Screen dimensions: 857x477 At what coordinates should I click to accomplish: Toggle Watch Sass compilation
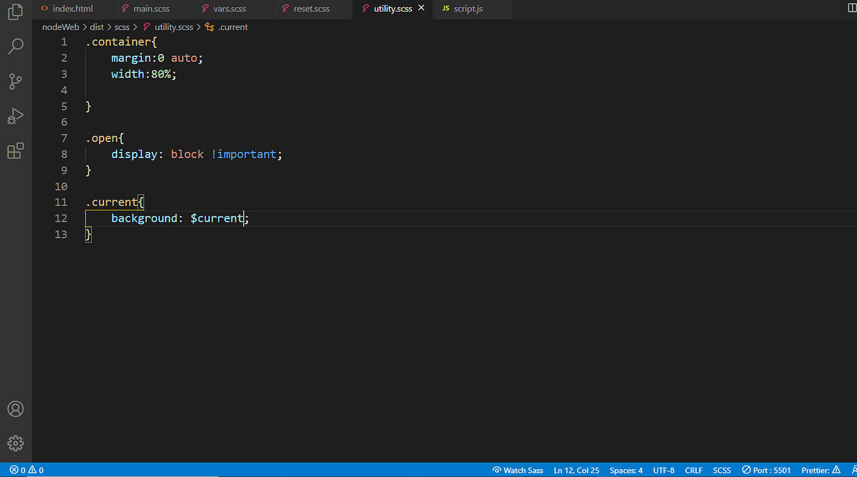coord(517,470)
